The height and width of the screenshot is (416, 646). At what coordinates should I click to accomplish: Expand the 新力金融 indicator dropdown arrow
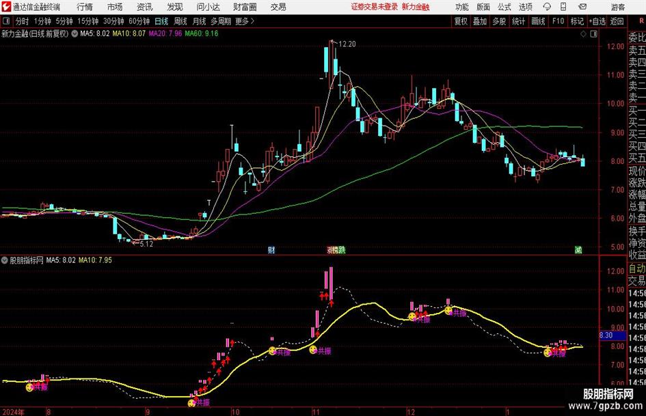pyautogui.click(x=75, y=33)
